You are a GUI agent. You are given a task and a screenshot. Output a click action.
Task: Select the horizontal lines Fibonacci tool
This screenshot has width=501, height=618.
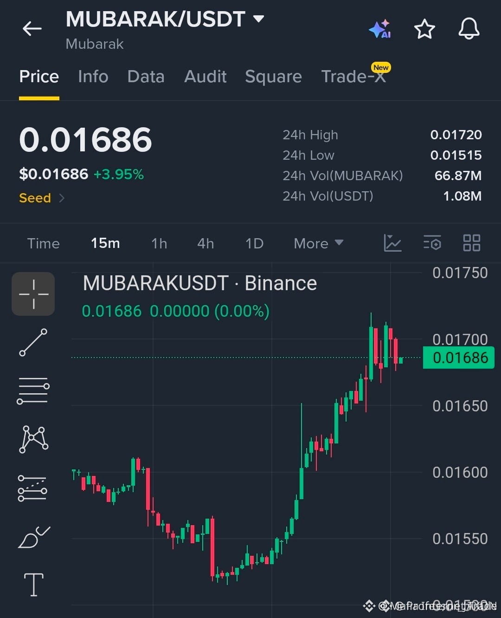click(x=33, y=391)
